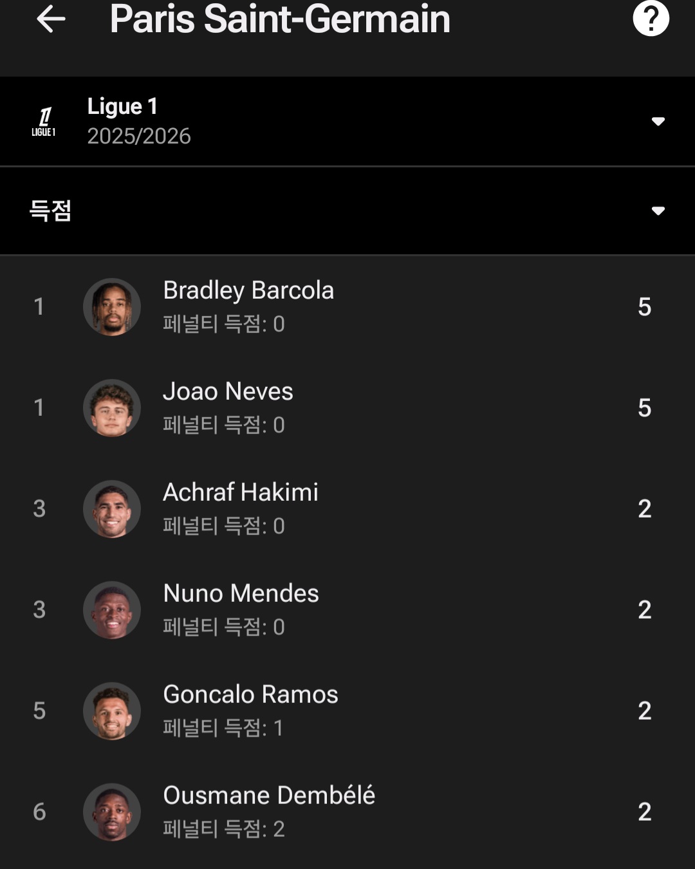Tap Bradley Barcola's player photo
Viewport: 695px width, 869px height.
(112, 307)
